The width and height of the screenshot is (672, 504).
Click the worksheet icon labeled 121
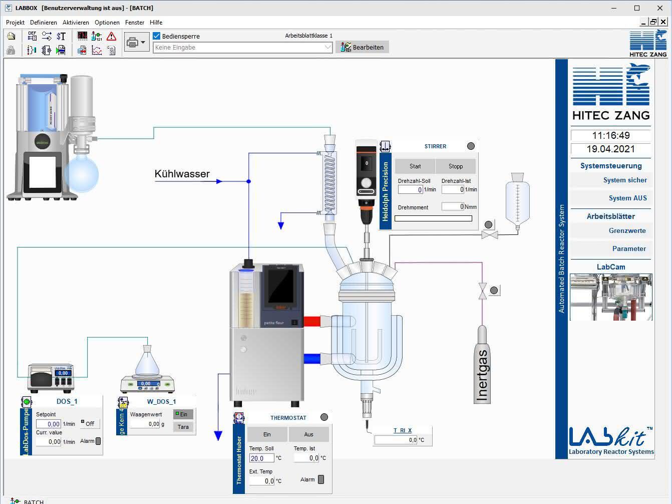coord(97,36)
